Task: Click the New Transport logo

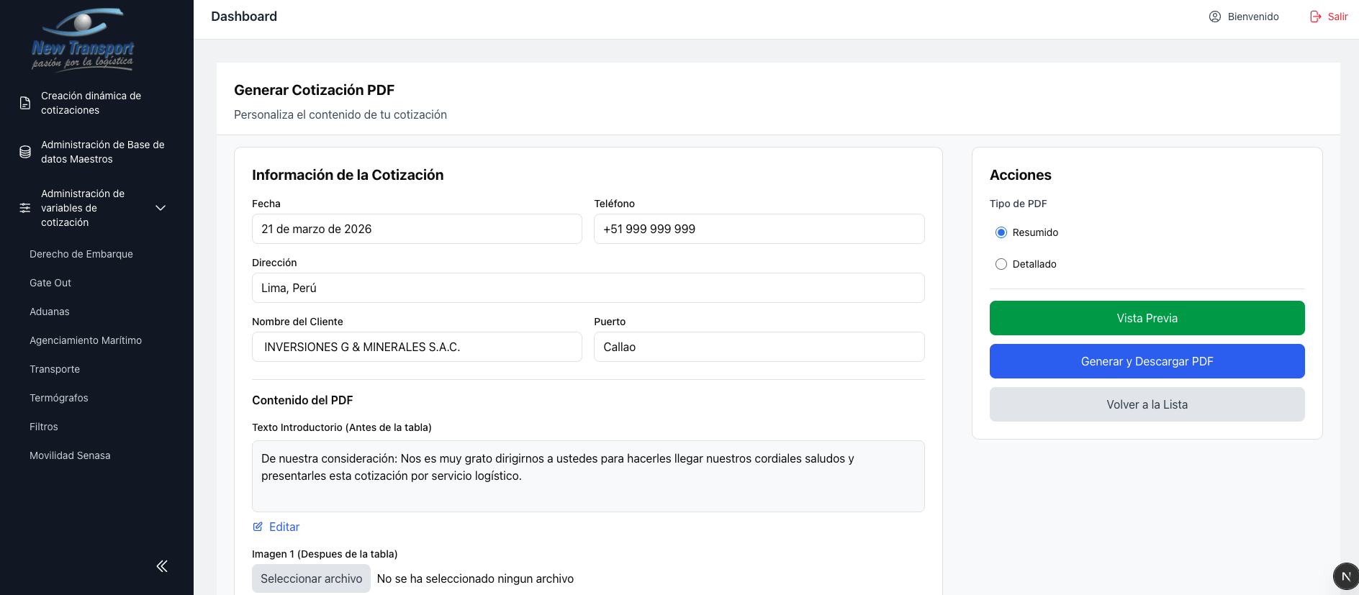Action: [x=83, y=40]
